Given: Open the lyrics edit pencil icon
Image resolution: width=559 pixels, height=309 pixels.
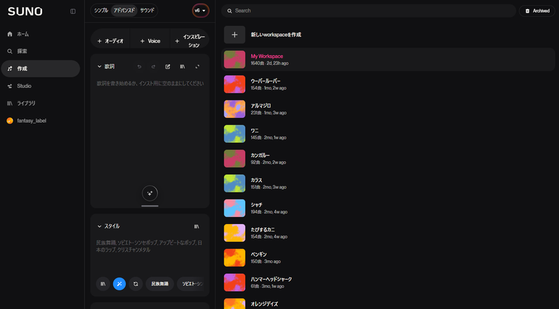Looking at the screenshot, I should point(168,66).
